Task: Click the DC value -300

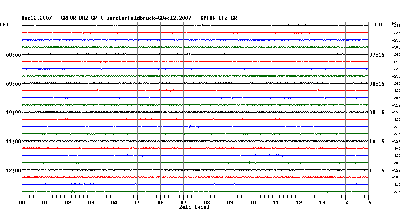Action: pyautogui.click(x=396, y=163)
